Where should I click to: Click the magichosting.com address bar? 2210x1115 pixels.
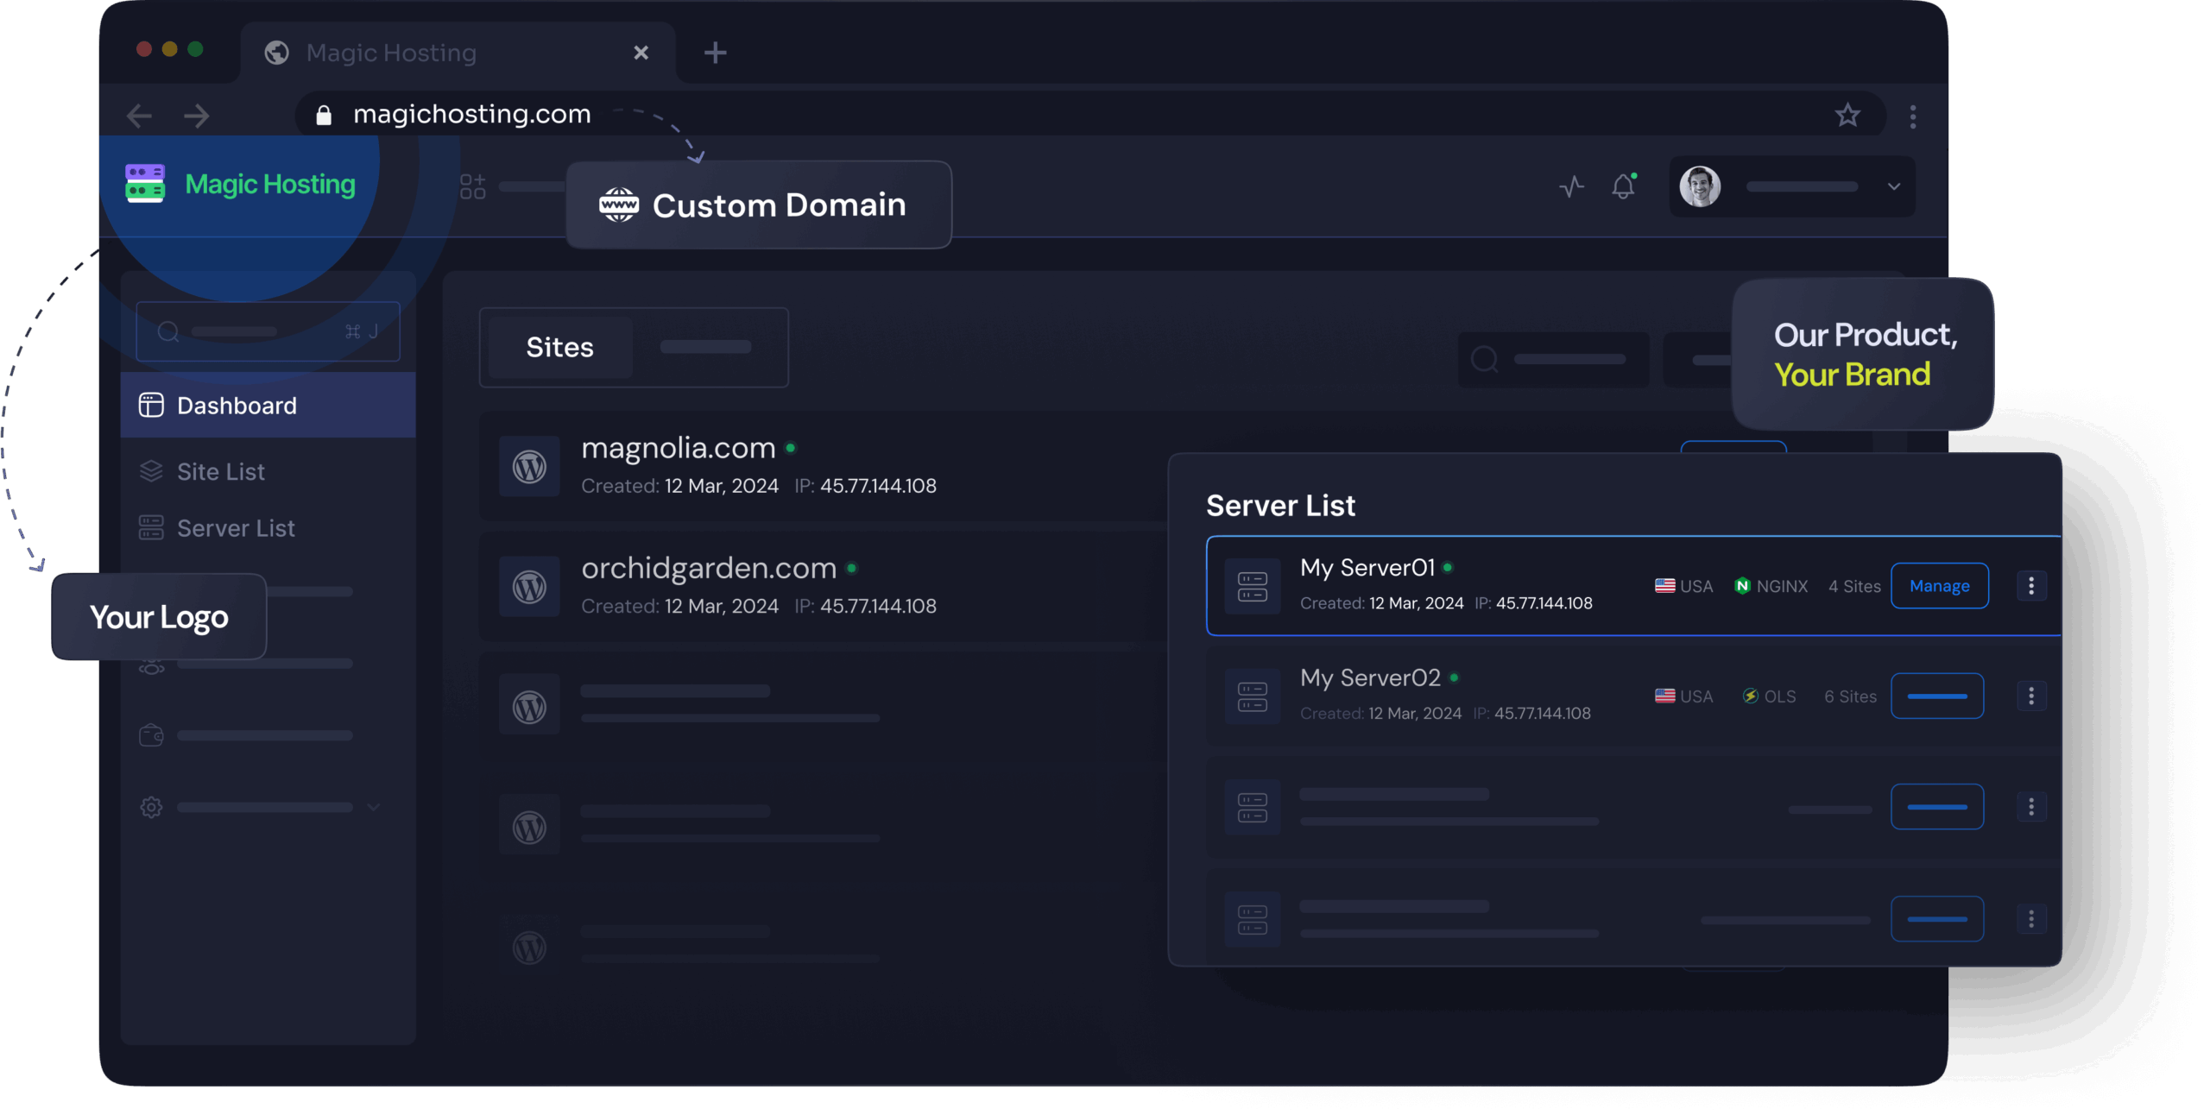coord(1089,115)
